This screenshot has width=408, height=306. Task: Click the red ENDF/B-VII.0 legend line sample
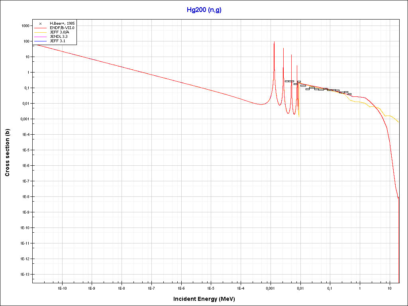point(40,28)
